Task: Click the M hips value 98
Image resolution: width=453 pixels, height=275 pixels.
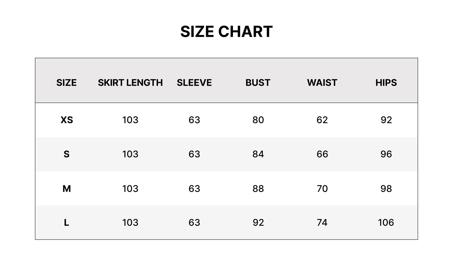Action: [x=386, y=189]
